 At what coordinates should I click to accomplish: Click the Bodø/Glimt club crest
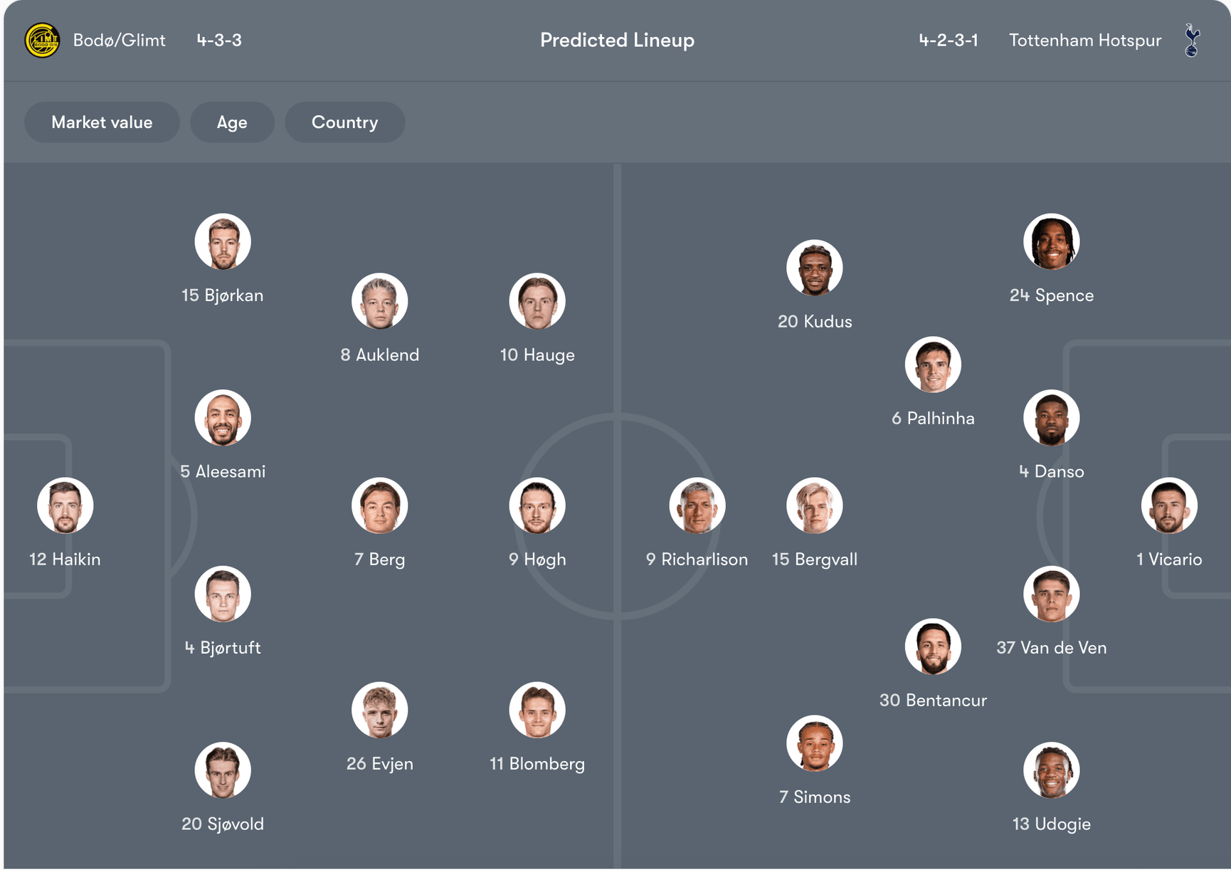(42, 41)
